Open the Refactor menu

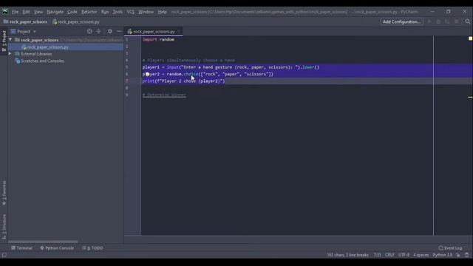89,12
